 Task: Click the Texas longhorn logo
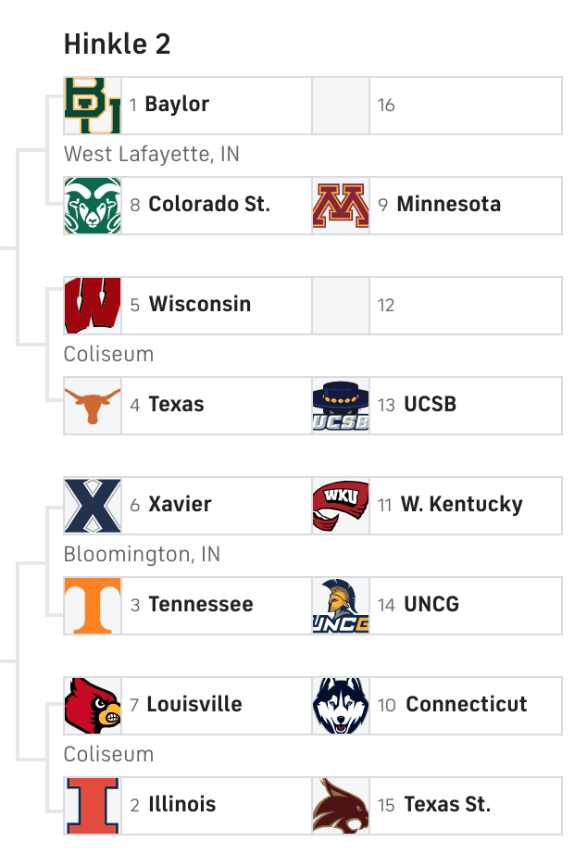pyautogui.click(x=93, y=406)
